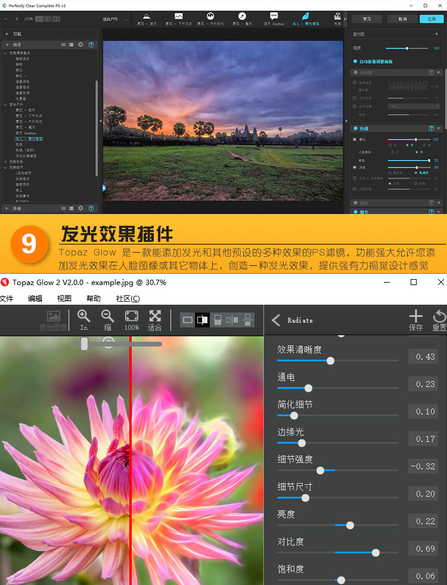Click the magnifier zoom In icon
Image resolution: width=447 pixels, height=585 pixels.
[83, 317]
